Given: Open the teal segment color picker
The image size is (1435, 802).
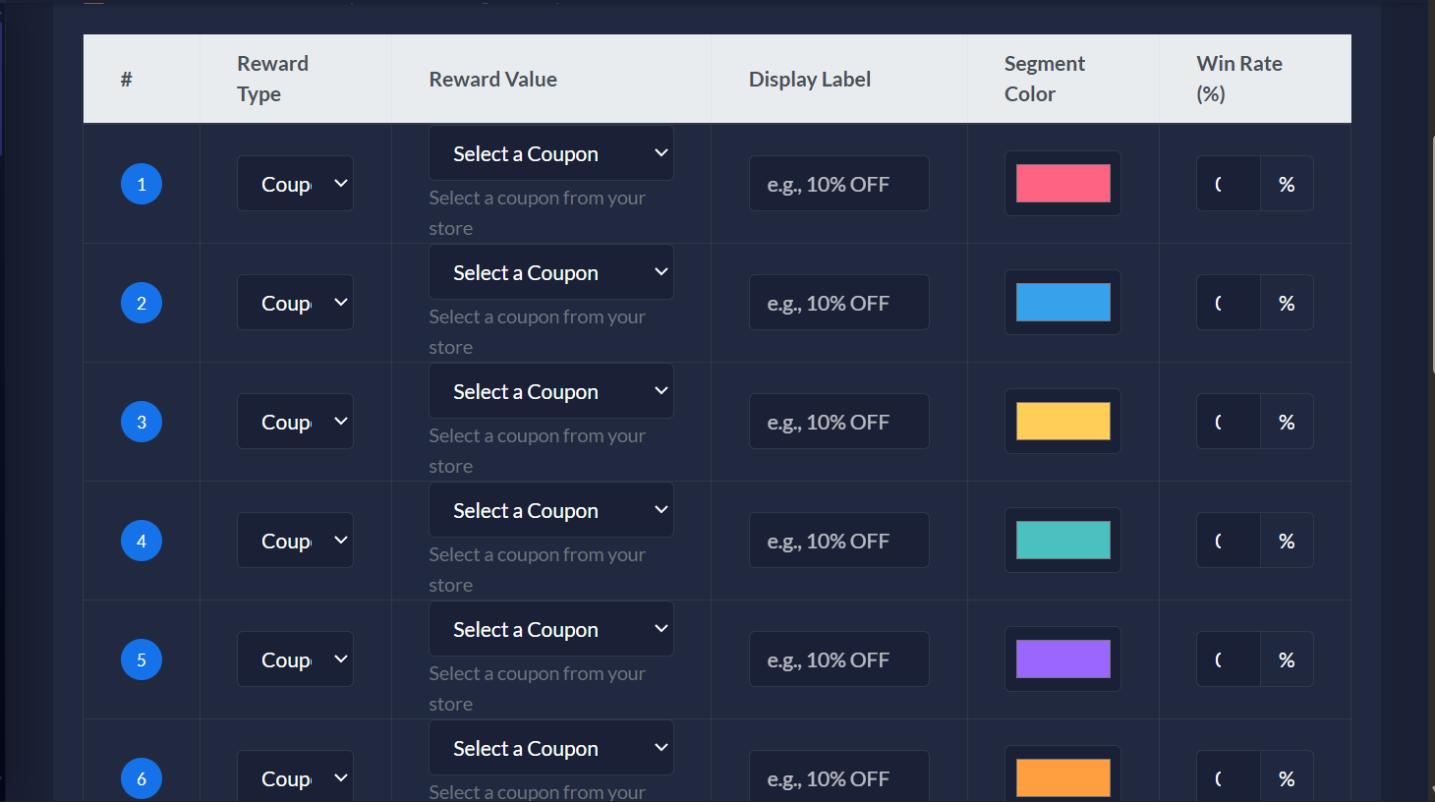Looking at the screenshot, I should click(x=1062, y=541).
